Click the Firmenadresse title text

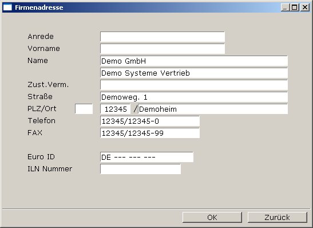pyautogui.click(x=39, y=7)
